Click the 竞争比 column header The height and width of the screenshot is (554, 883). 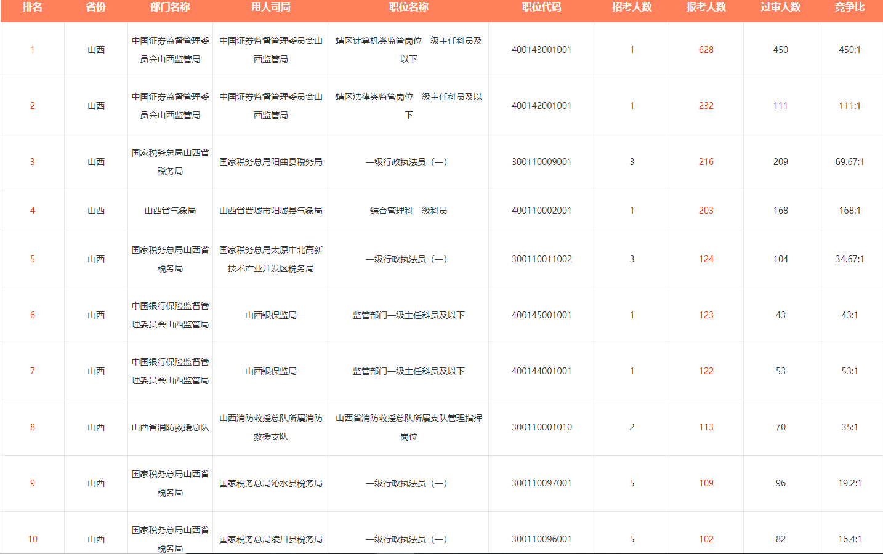click(x=850, y=7)
